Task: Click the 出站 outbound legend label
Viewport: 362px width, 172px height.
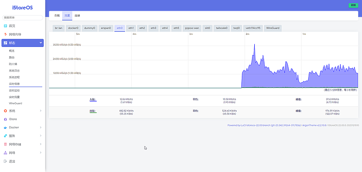Action: pos(93,111)
